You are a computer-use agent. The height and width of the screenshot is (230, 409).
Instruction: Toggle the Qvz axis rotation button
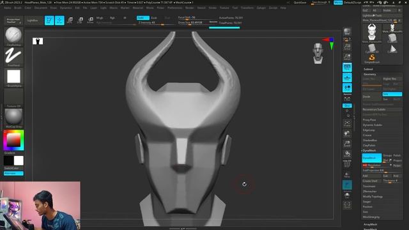click(x=347, y=105)
